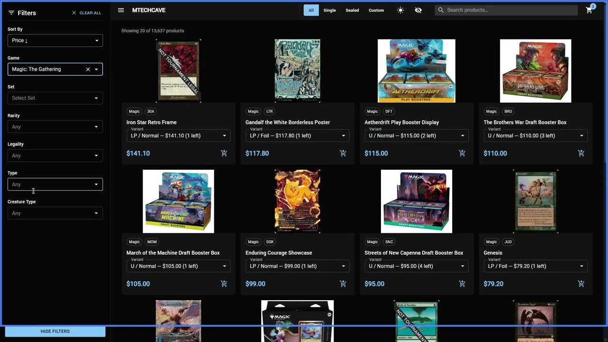This screenshot has height=342, width=608.
Task: Click the filters icon next to Filters
Action: pyautogui.click(x=11, y=13)
